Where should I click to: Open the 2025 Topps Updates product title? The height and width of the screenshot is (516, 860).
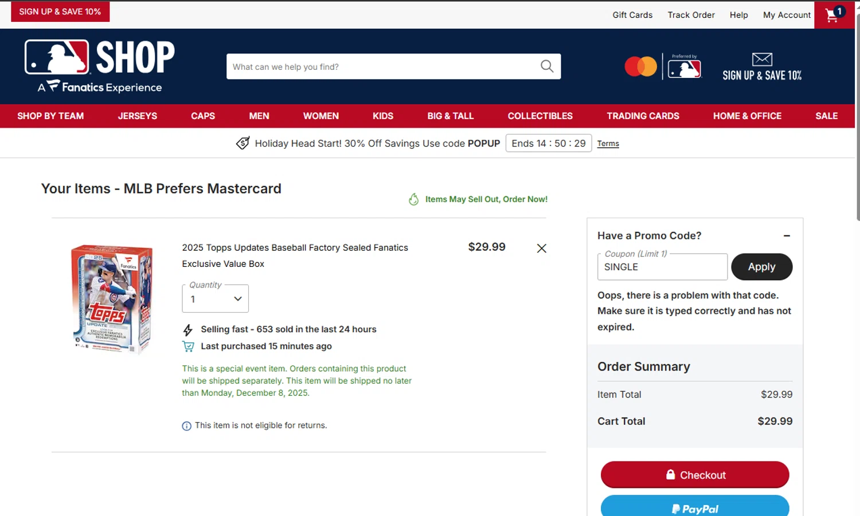click(295, 255)
